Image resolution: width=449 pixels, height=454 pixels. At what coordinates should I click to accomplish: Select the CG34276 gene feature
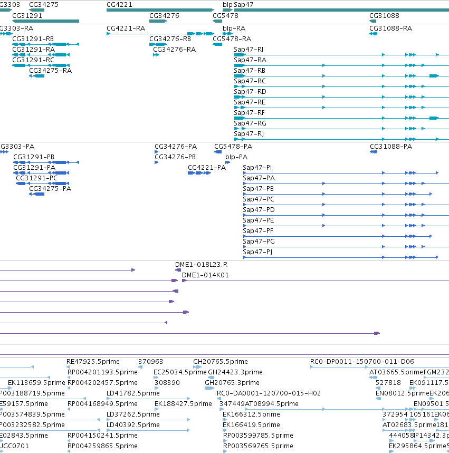click(x=158, y=21)
